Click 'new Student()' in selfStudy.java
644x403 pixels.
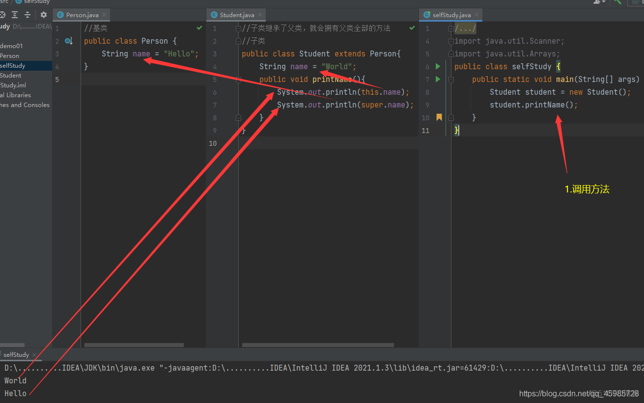(x=598, y=92)
